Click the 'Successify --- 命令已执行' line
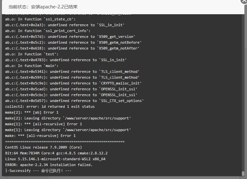The image size is (247, 179). 38,171
